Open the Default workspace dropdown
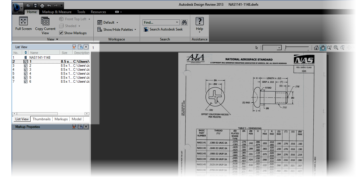 click(117, 22)
